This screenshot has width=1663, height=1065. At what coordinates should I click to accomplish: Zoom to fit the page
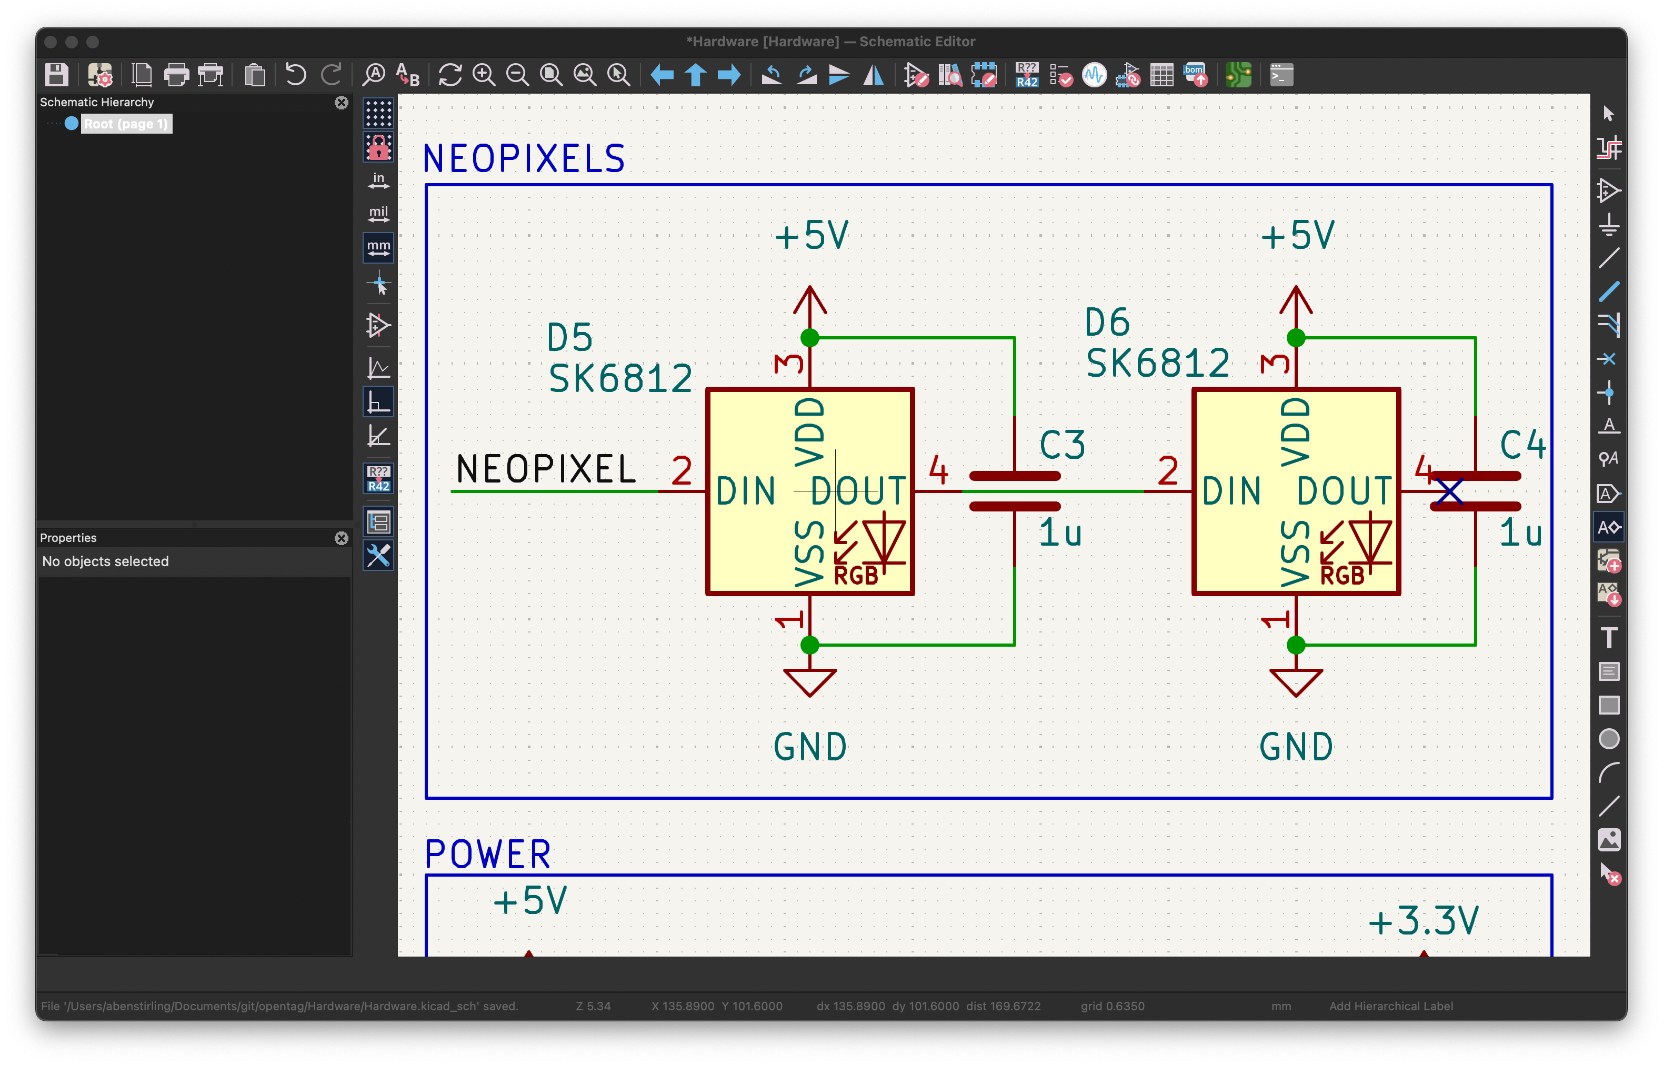coord(551,75)
